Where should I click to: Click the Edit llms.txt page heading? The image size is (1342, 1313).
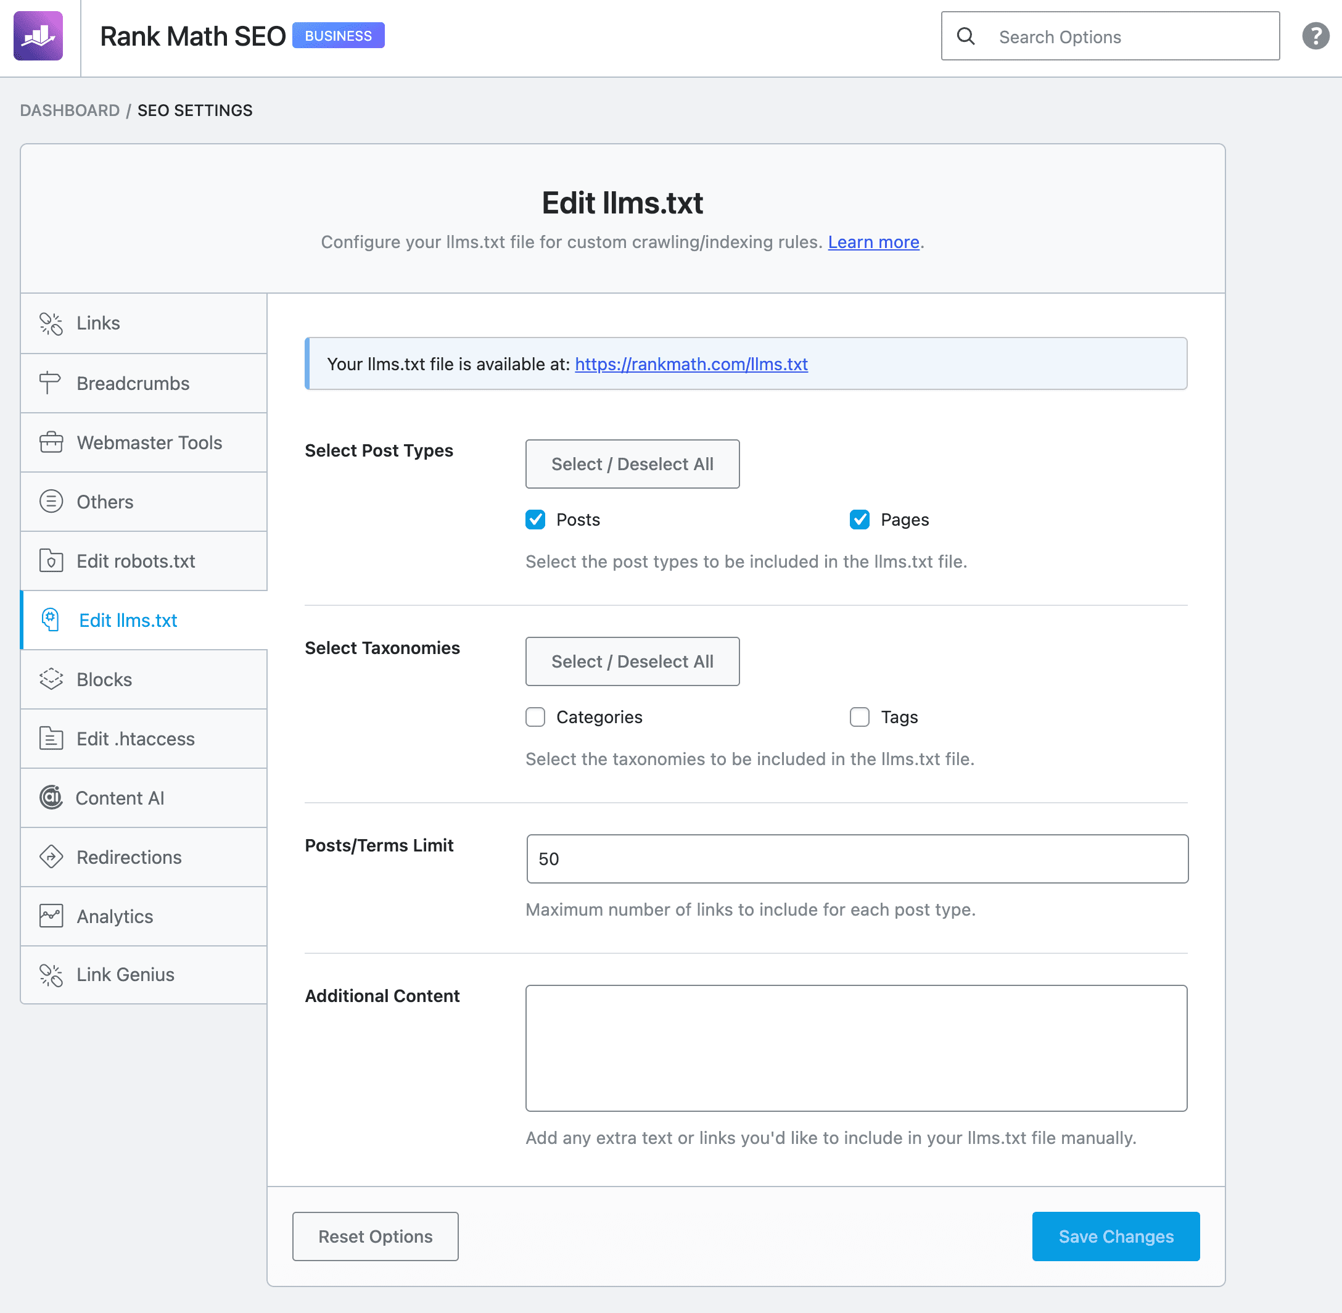(x=622, y=204)
